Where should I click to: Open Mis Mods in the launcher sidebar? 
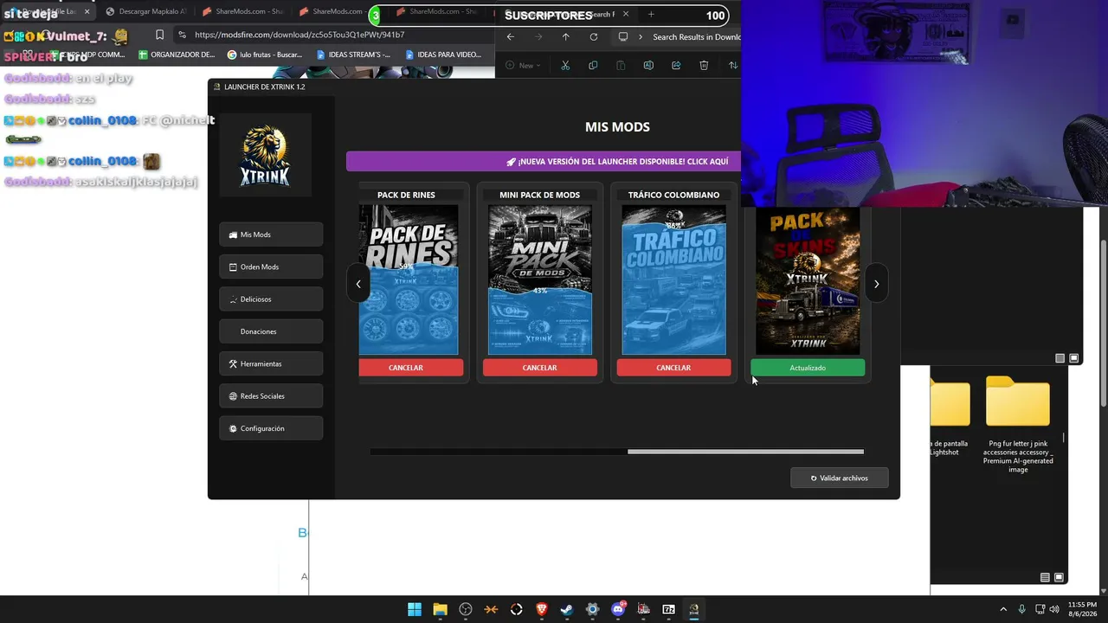(271, 234)
